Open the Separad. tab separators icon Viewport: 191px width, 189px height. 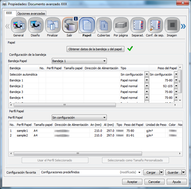point(138,25)
